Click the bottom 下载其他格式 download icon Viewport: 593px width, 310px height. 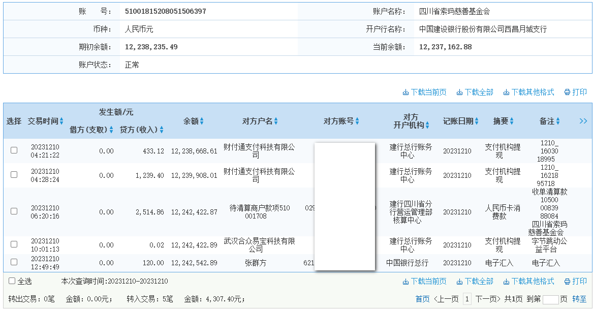tap(506, 281)
